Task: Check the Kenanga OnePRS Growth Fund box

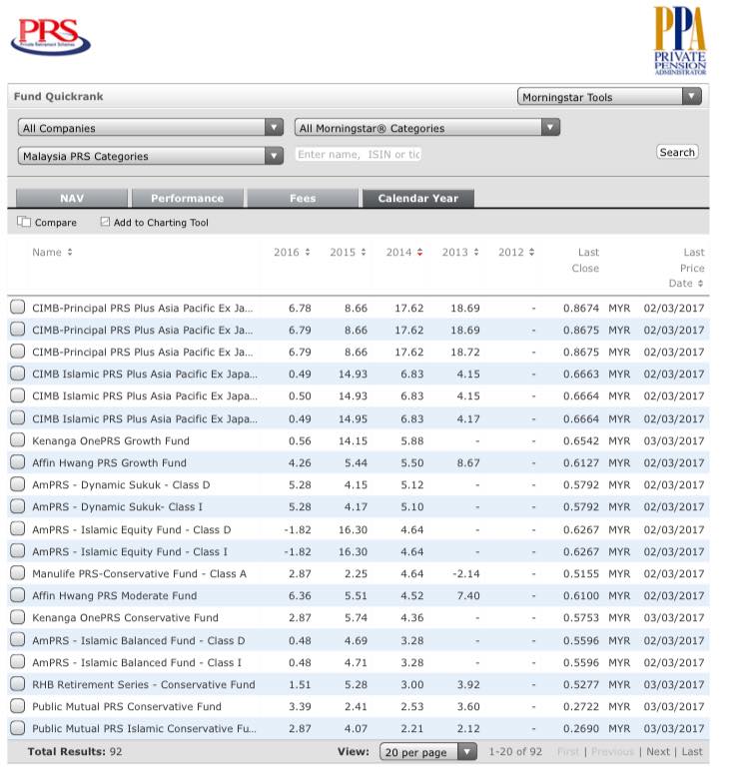Action: pyautogui.click(x=18, y=440)
